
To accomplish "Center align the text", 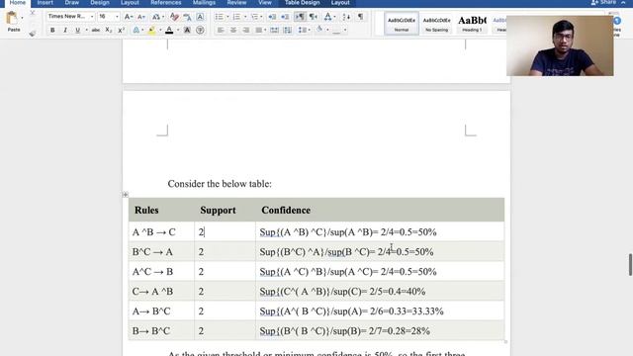I will tap(233, 30).
